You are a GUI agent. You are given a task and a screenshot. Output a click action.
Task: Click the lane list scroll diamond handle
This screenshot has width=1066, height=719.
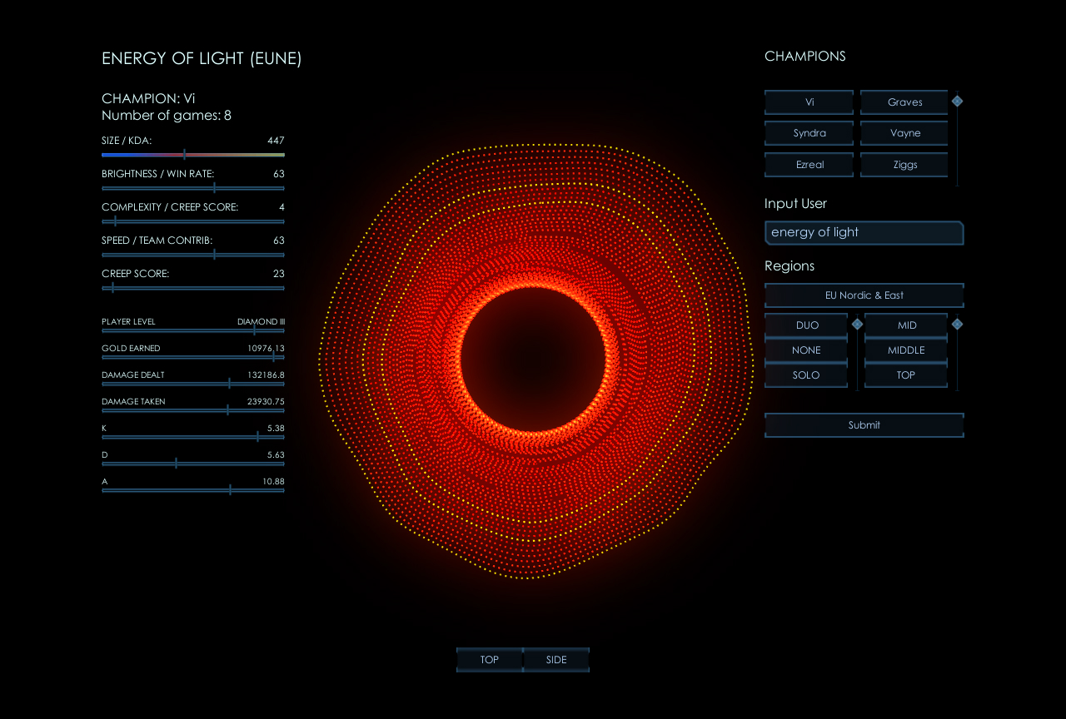958,325
